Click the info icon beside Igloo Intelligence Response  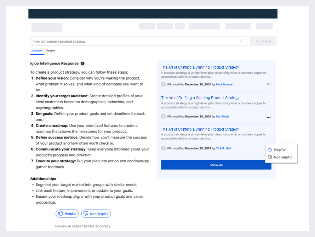pos(83,63)
